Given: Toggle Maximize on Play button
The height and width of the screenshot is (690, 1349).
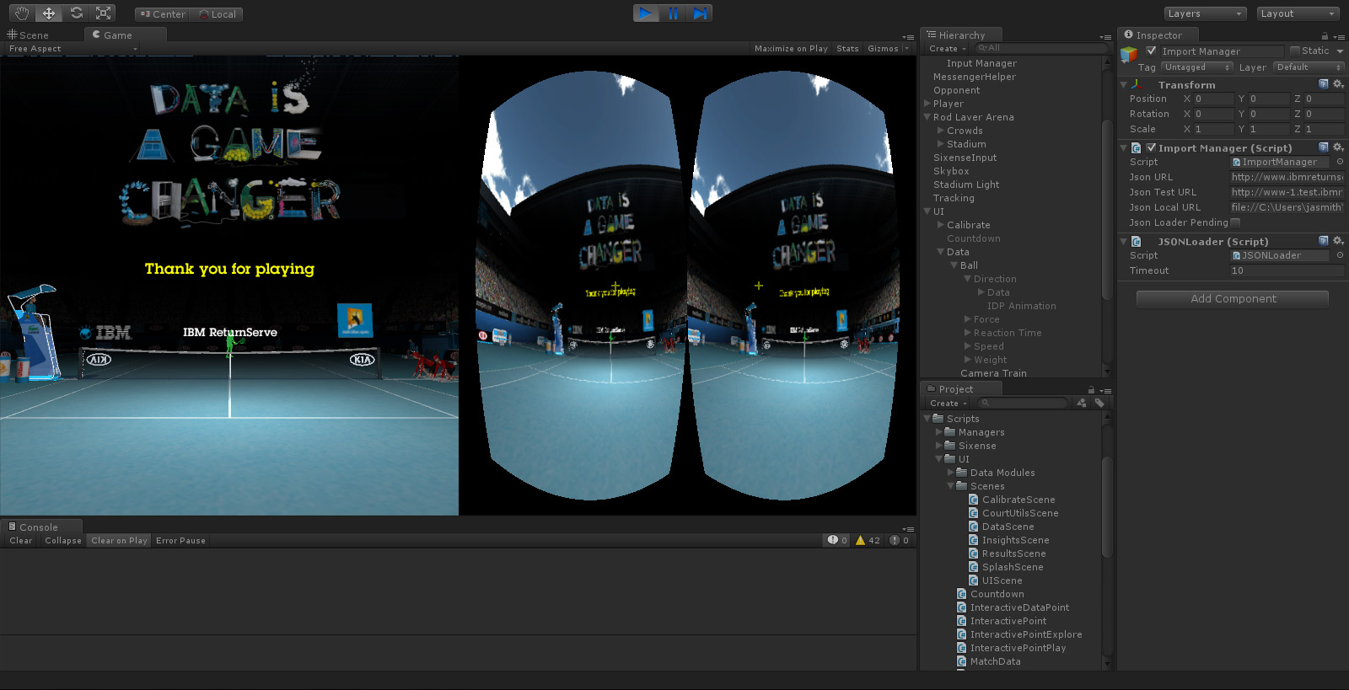Looking at the screenshot, I should (790, 49).
